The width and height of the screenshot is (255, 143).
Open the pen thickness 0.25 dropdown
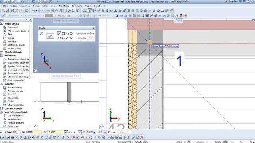[21, 15]
